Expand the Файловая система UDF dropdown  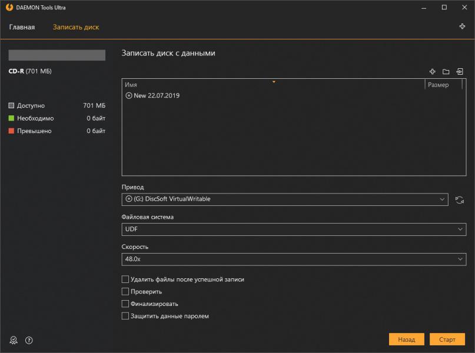[294, 229]
